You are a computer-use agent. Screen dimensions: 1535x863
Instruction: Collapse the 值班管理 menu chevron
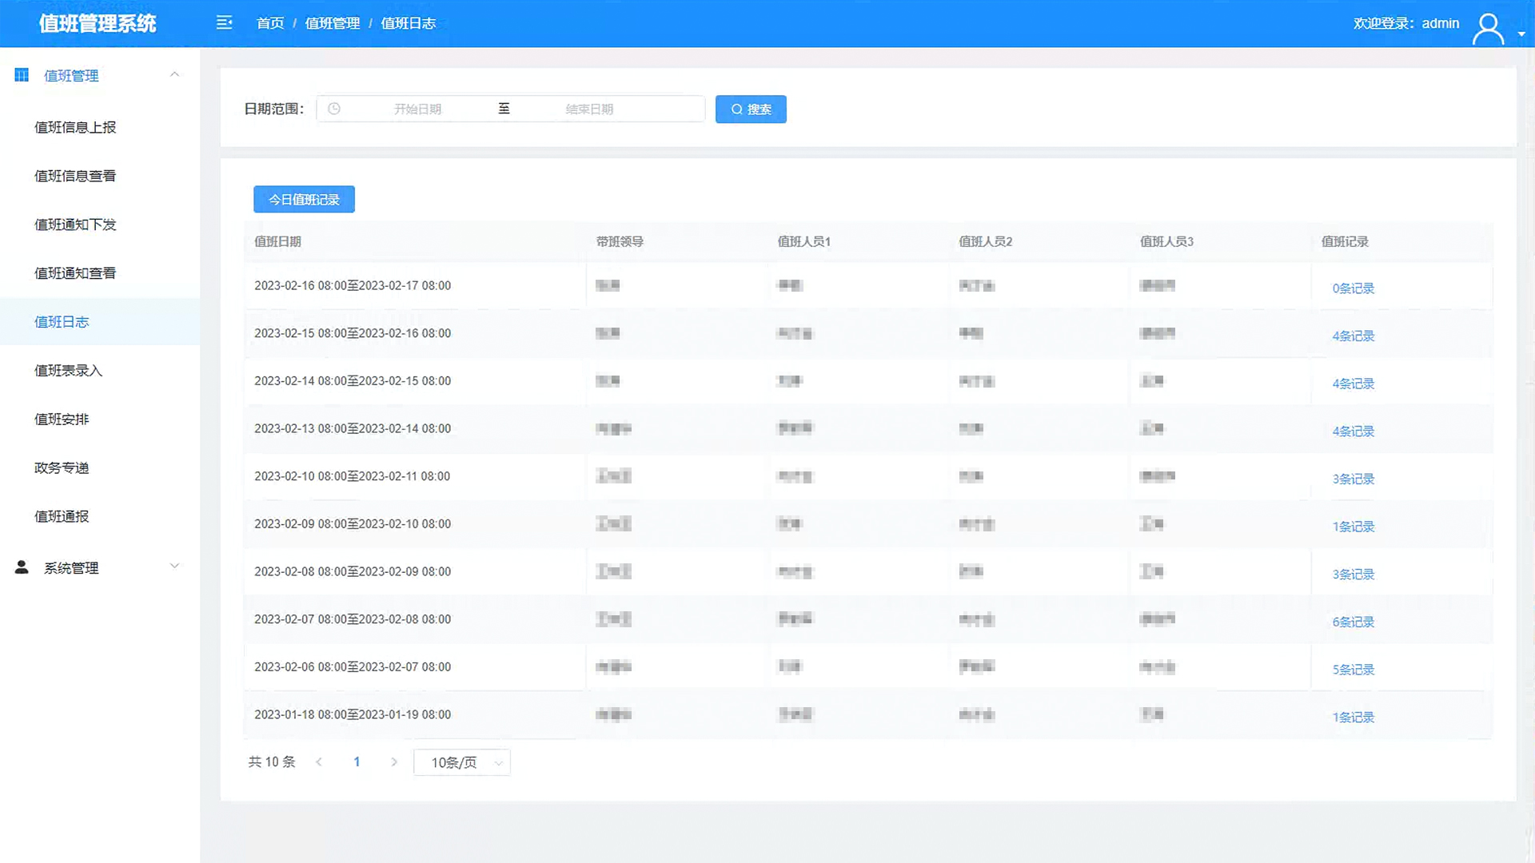[174, 74]
